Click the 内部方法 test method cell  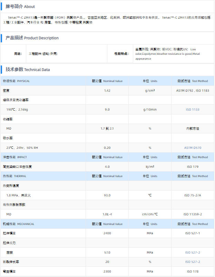(x=193, y=129)
